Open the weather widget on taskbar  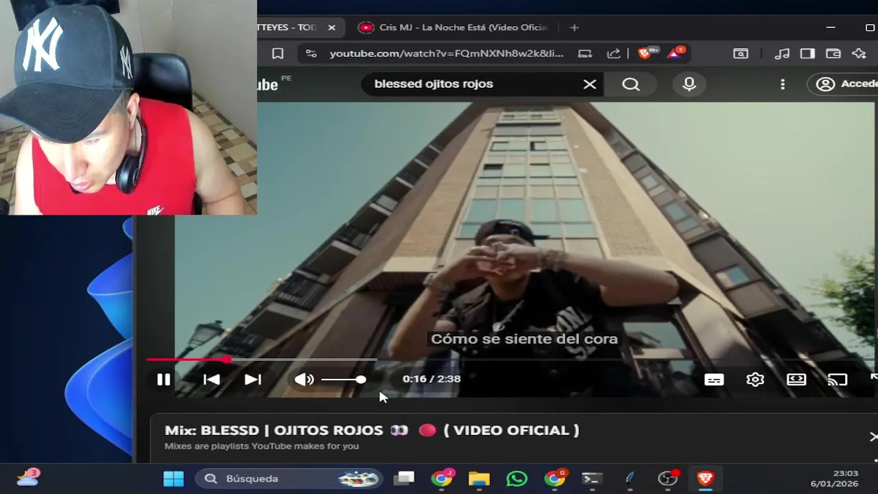(27, 478)
